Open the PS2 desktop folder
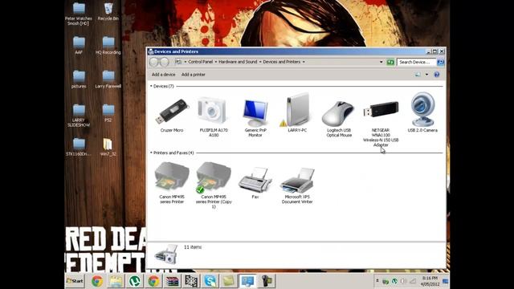The image size is (514, 289). [x=108, y=113]
